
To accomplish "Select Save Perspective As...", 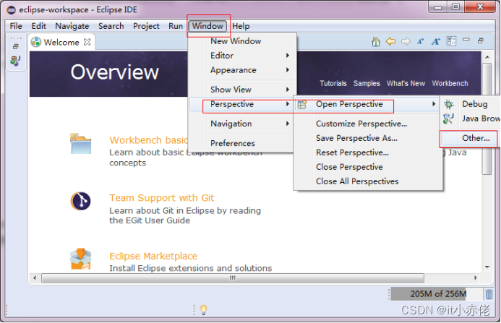I will click(356, 138).
